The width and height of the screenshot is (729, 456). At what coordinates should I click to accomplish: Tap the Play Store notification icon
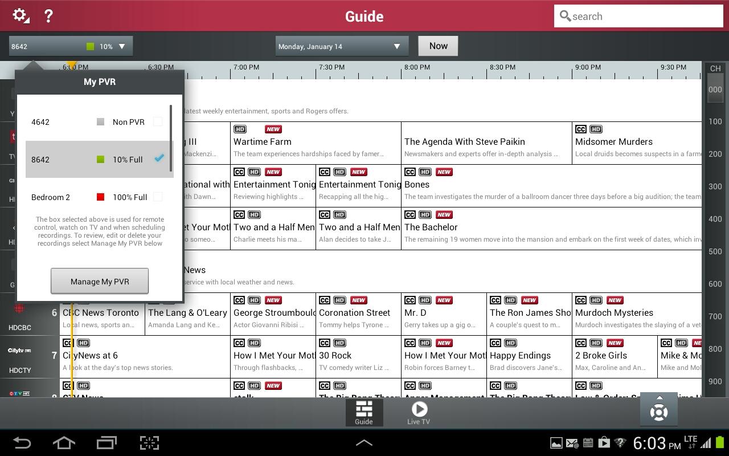604,443
